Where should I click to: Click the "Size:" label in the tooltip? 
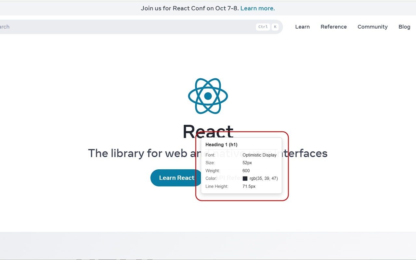point(210,163)
